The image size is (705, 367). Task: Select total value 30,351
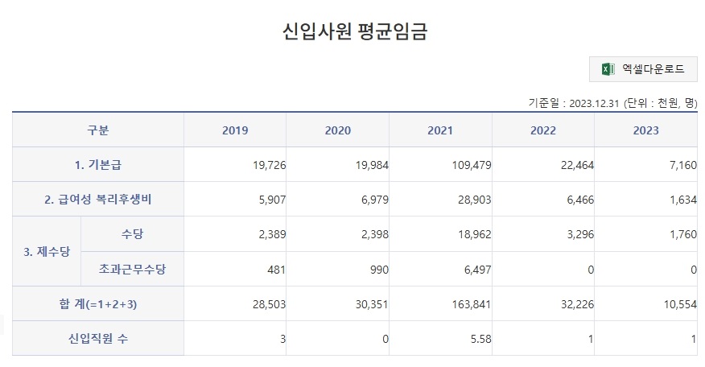tap(371, 304)
